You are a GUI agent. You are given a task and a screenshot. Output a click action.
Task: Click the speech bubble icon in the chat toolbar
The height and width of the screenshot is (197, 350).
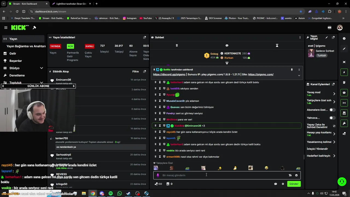(227, 45)
